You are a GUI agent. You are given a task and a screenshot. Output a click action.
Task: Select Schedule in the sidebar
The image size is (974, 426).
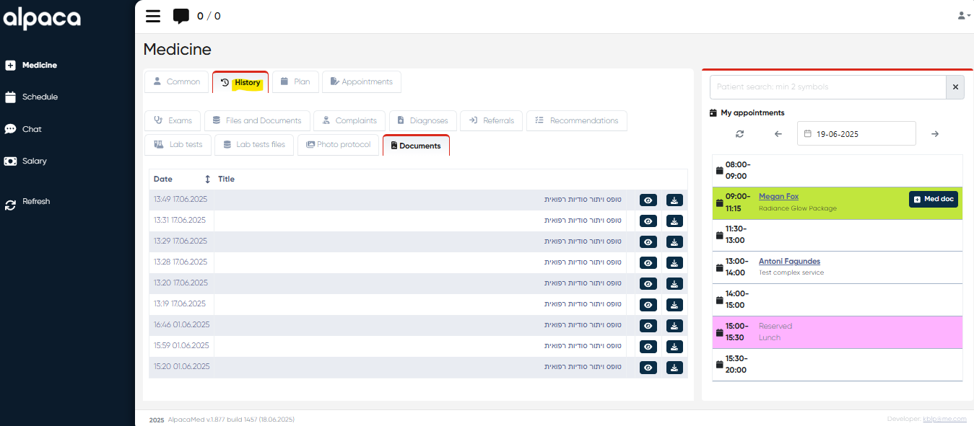[40, 97]
